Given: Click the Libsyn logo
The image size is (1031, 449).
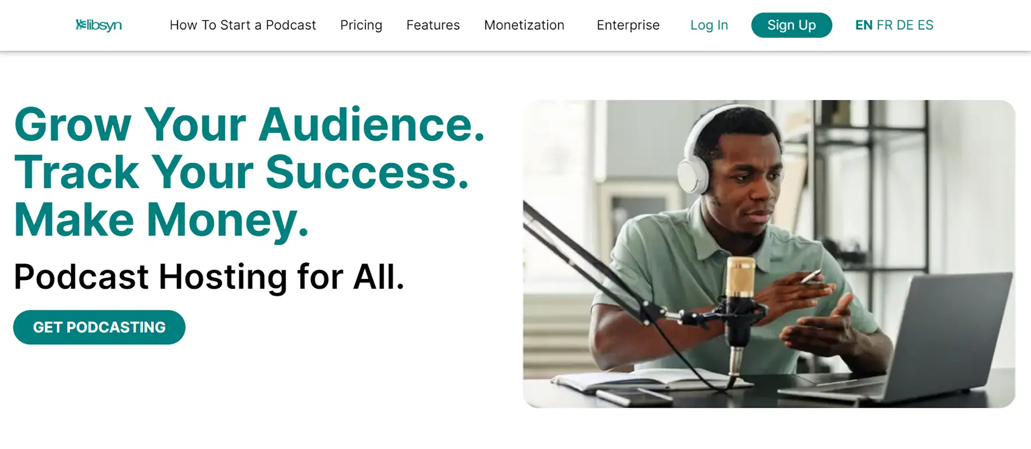Looking at the screenshot, I should click(99, 25).
